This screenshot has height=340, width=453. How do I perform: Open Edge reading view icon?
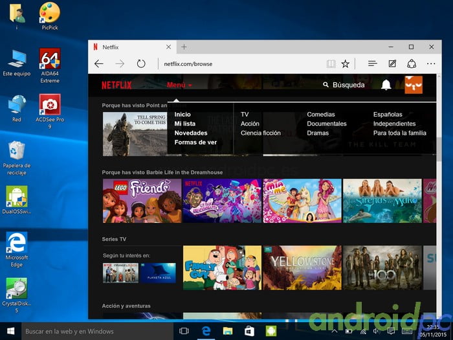click(x=331, y=63)
